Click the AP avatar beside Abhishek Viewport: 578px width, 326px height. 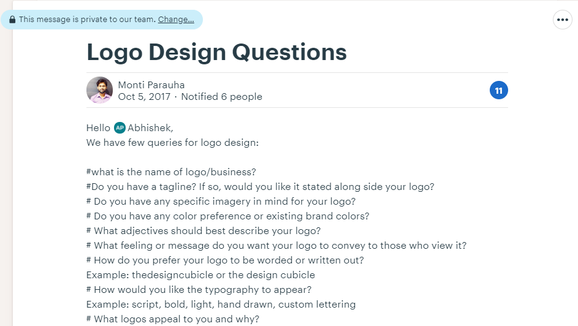[x=120, y=128]
